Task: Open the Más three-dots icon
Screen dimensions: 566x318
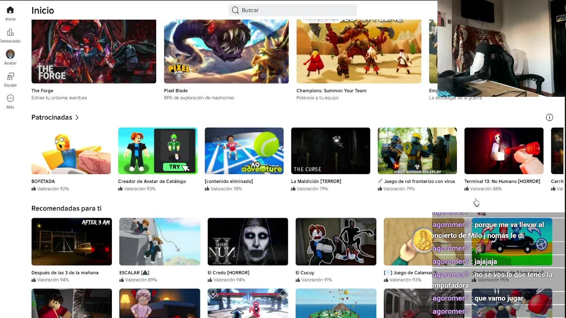Action: (x=10, y=98)
